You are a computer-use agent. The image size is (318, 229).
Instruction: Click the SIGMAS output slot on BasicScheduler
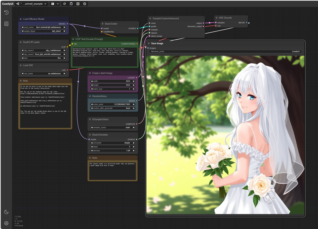pyautogui.click(x=137, y=139)
